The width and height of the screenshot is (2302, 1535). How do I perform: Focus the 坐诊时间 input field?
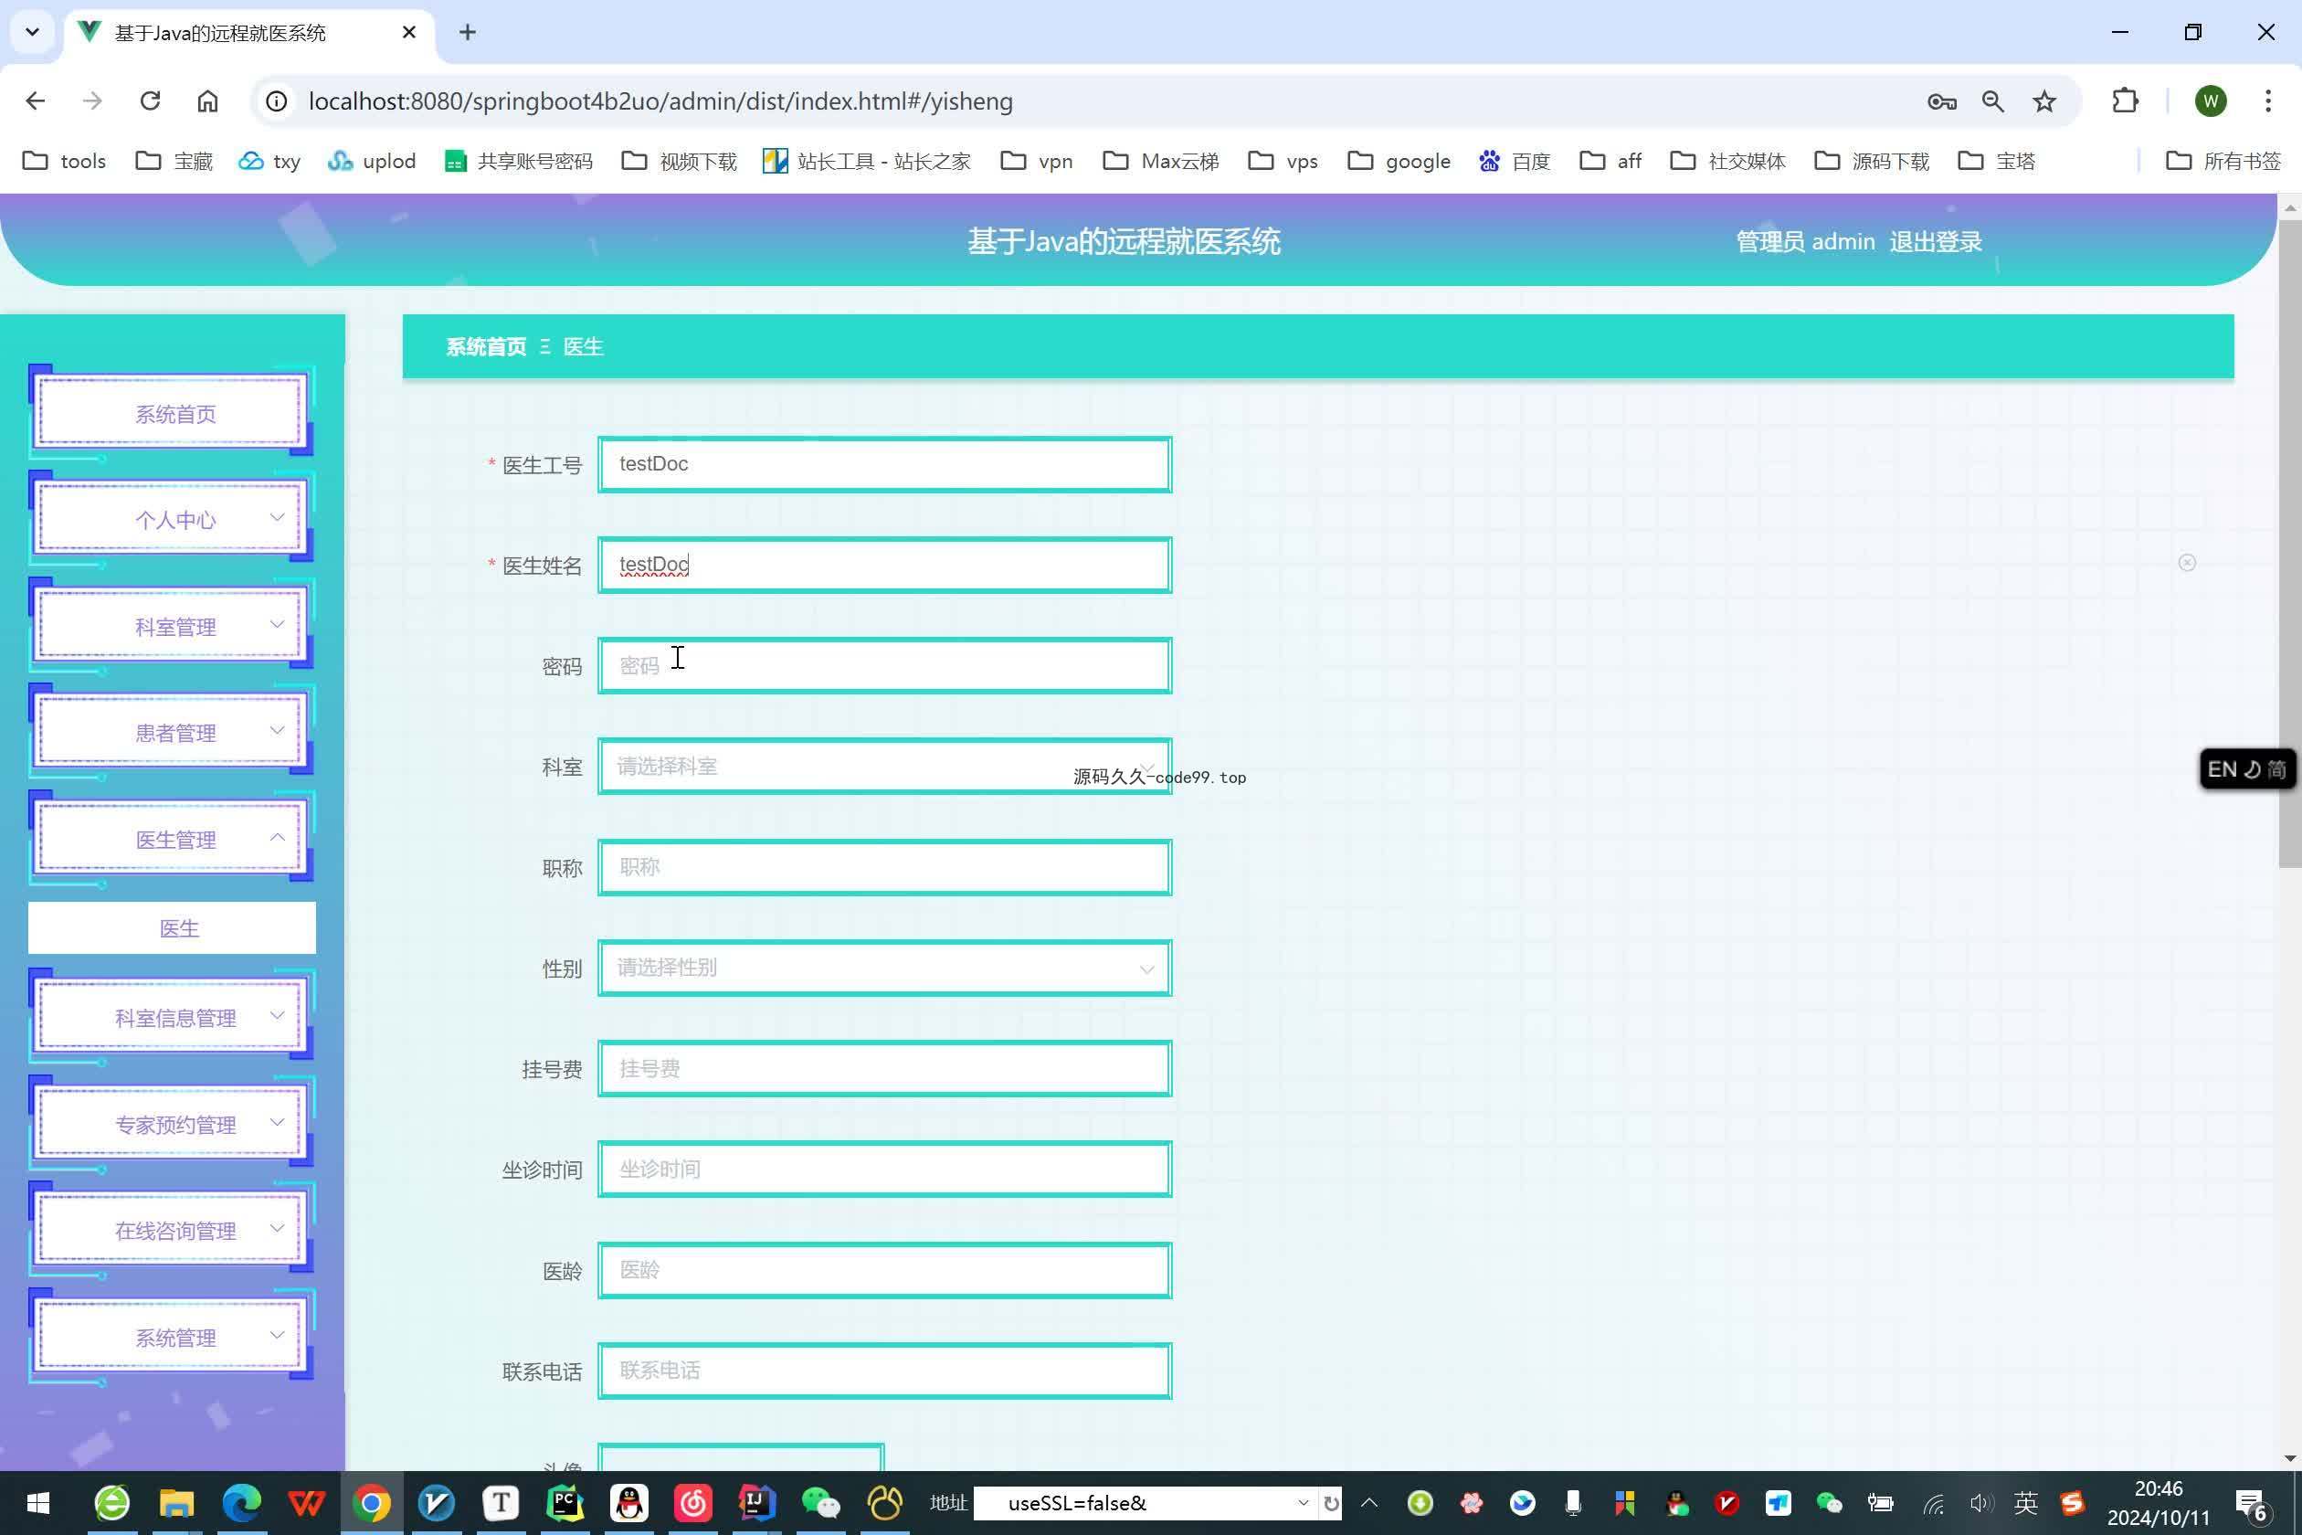click(x=885, y=1169)
